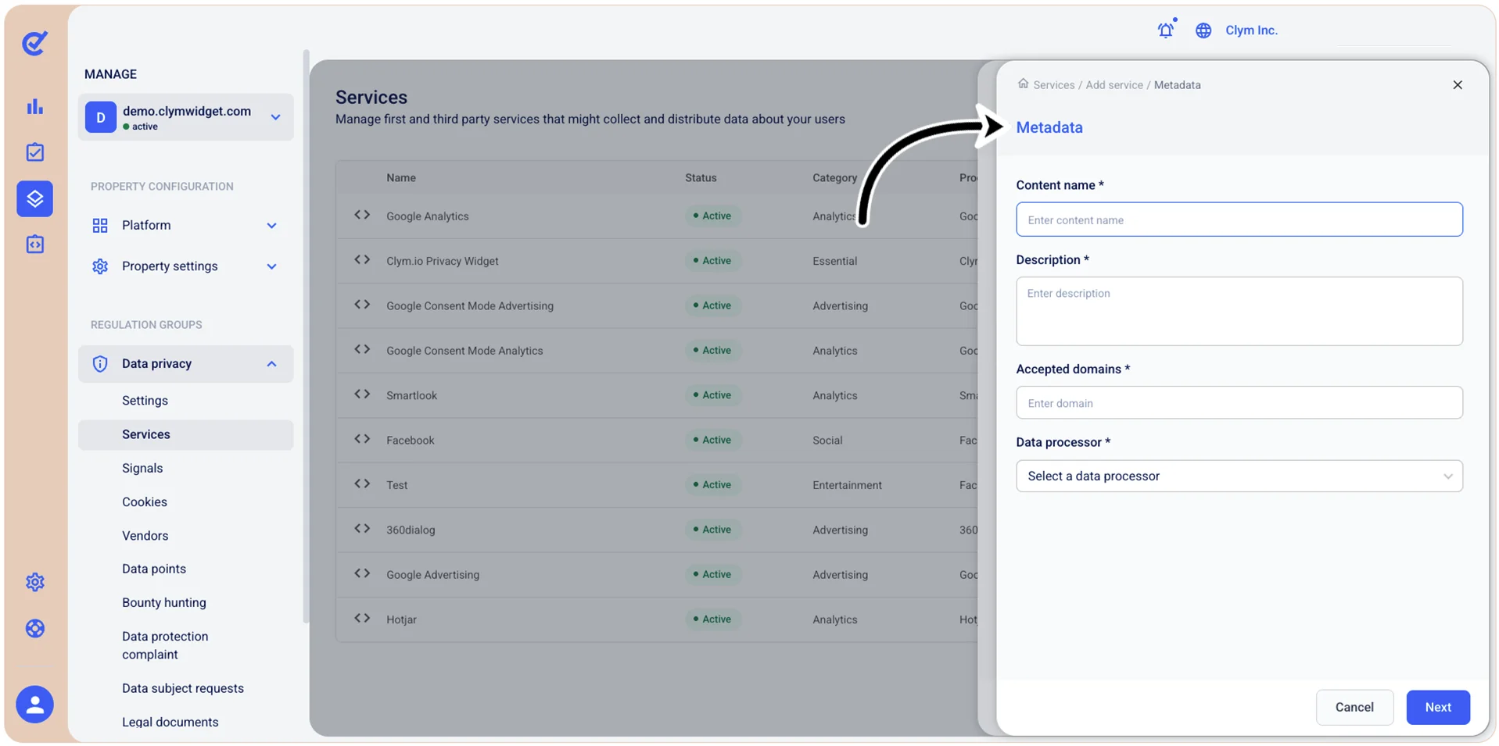1499x746 pixels.
Task: Open the Select a data processor dropdown
Action: tap(1239, 476)
